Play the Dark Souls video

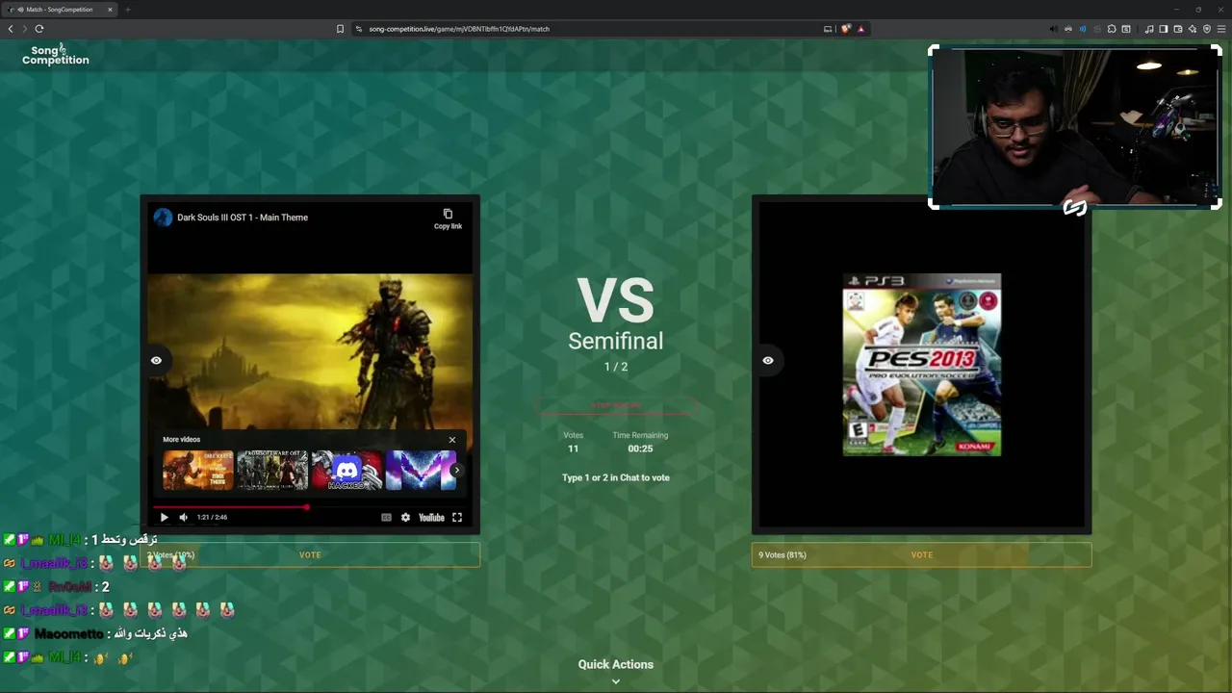(x=164, y=517)
